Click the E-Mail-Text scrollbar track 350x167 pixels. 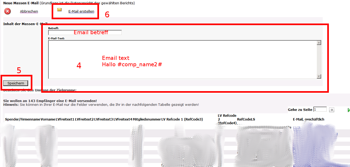tap(319, 60)
